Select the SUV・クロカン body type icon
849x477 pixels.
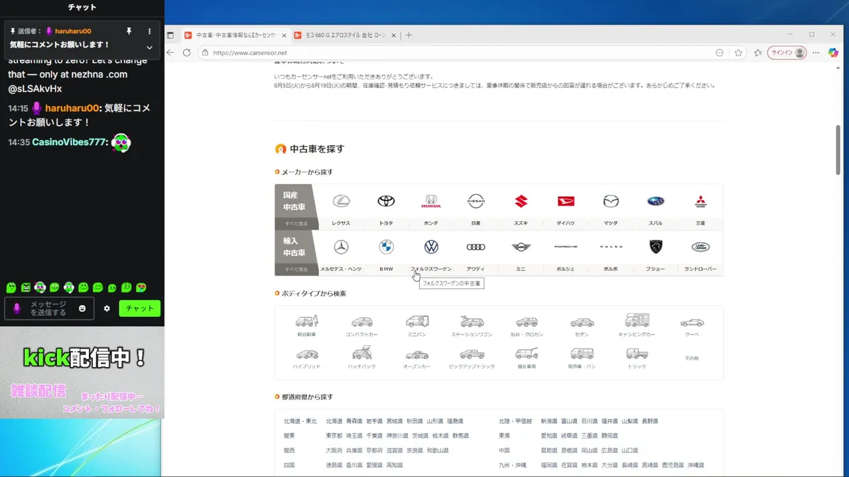tap(527, 322)
